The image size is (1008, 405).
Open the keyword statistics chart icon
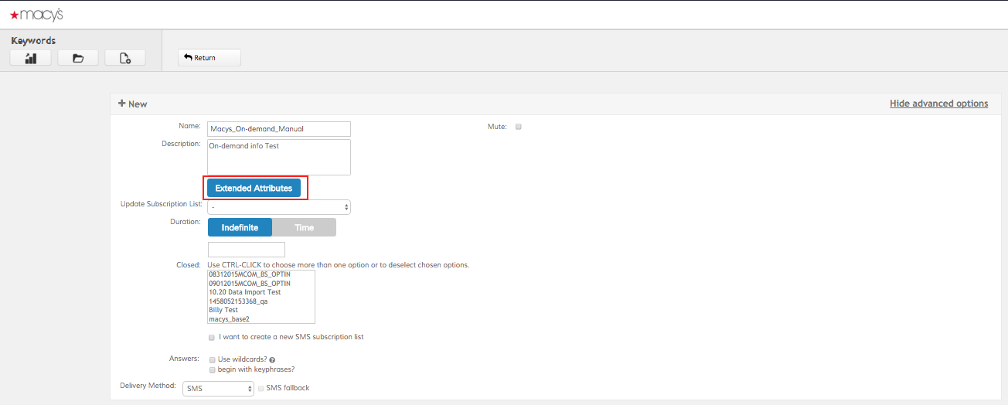(31, 58)
